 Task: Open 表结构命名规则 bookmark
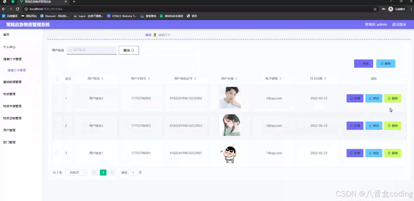pyautogui.click(x=171, y=16)
